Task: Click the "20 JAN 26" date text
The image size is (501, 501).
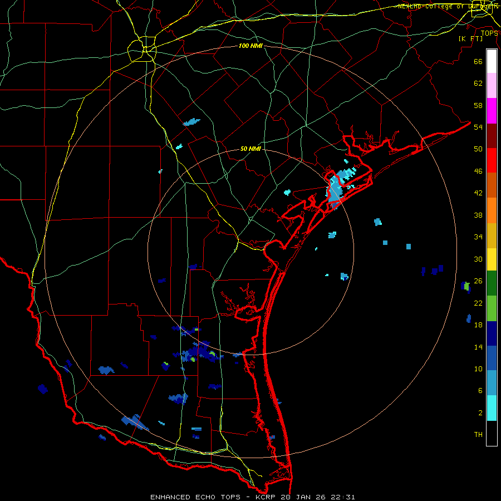Action: click(303, 497)
